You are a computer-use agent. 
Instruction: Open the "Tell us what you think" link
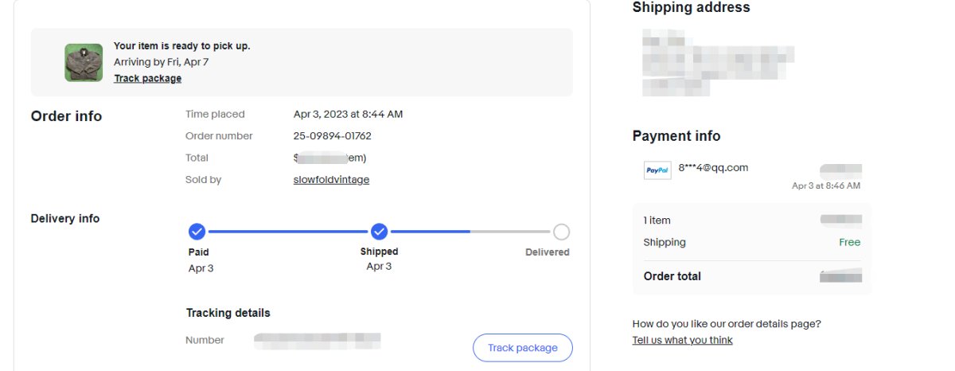click(682, 340)
